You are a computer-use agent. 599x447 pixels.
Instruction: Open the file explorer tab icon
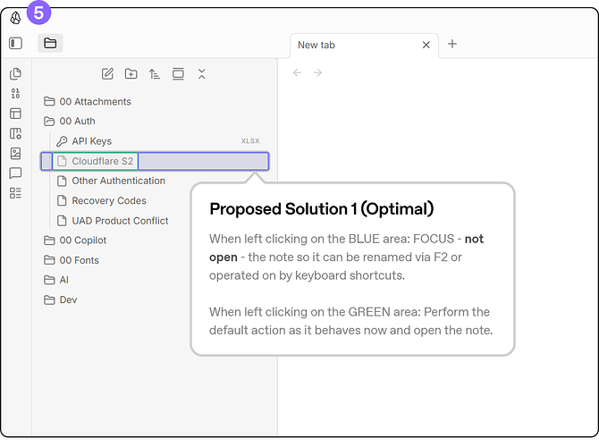(50, 43)
